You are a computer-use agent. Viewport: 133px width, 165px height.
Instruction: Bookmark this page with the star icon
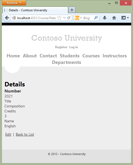click(x=59, y=18)
